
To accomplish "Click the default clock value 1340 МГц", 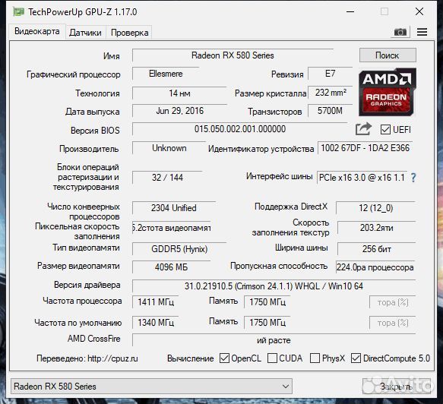I will coord(156,323).
